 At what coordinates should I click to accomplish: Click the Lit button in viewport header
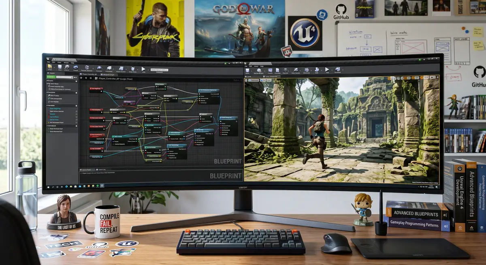[x=263, y=80]
